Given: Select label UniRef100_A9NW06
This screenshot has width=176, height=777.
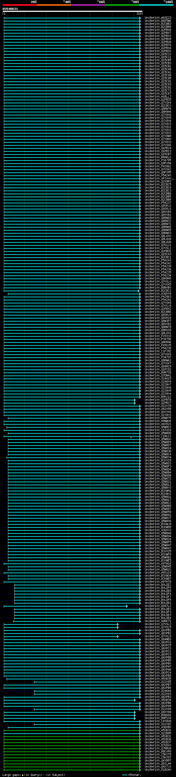Looking at the screenshot, I should (x=158, y=421).
